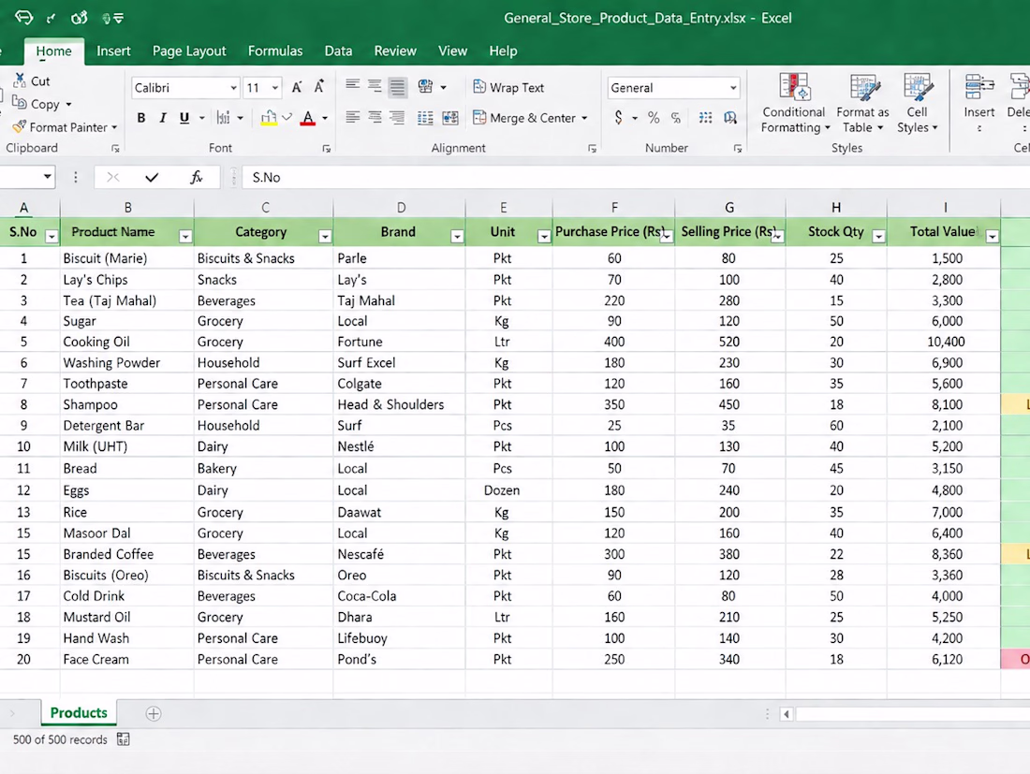Click the font color red A icon

point(307,118)
